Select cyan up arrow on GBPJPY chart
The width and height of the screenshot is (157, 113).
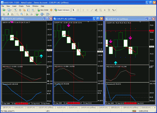pyautogui.click(x=41, y=56)
